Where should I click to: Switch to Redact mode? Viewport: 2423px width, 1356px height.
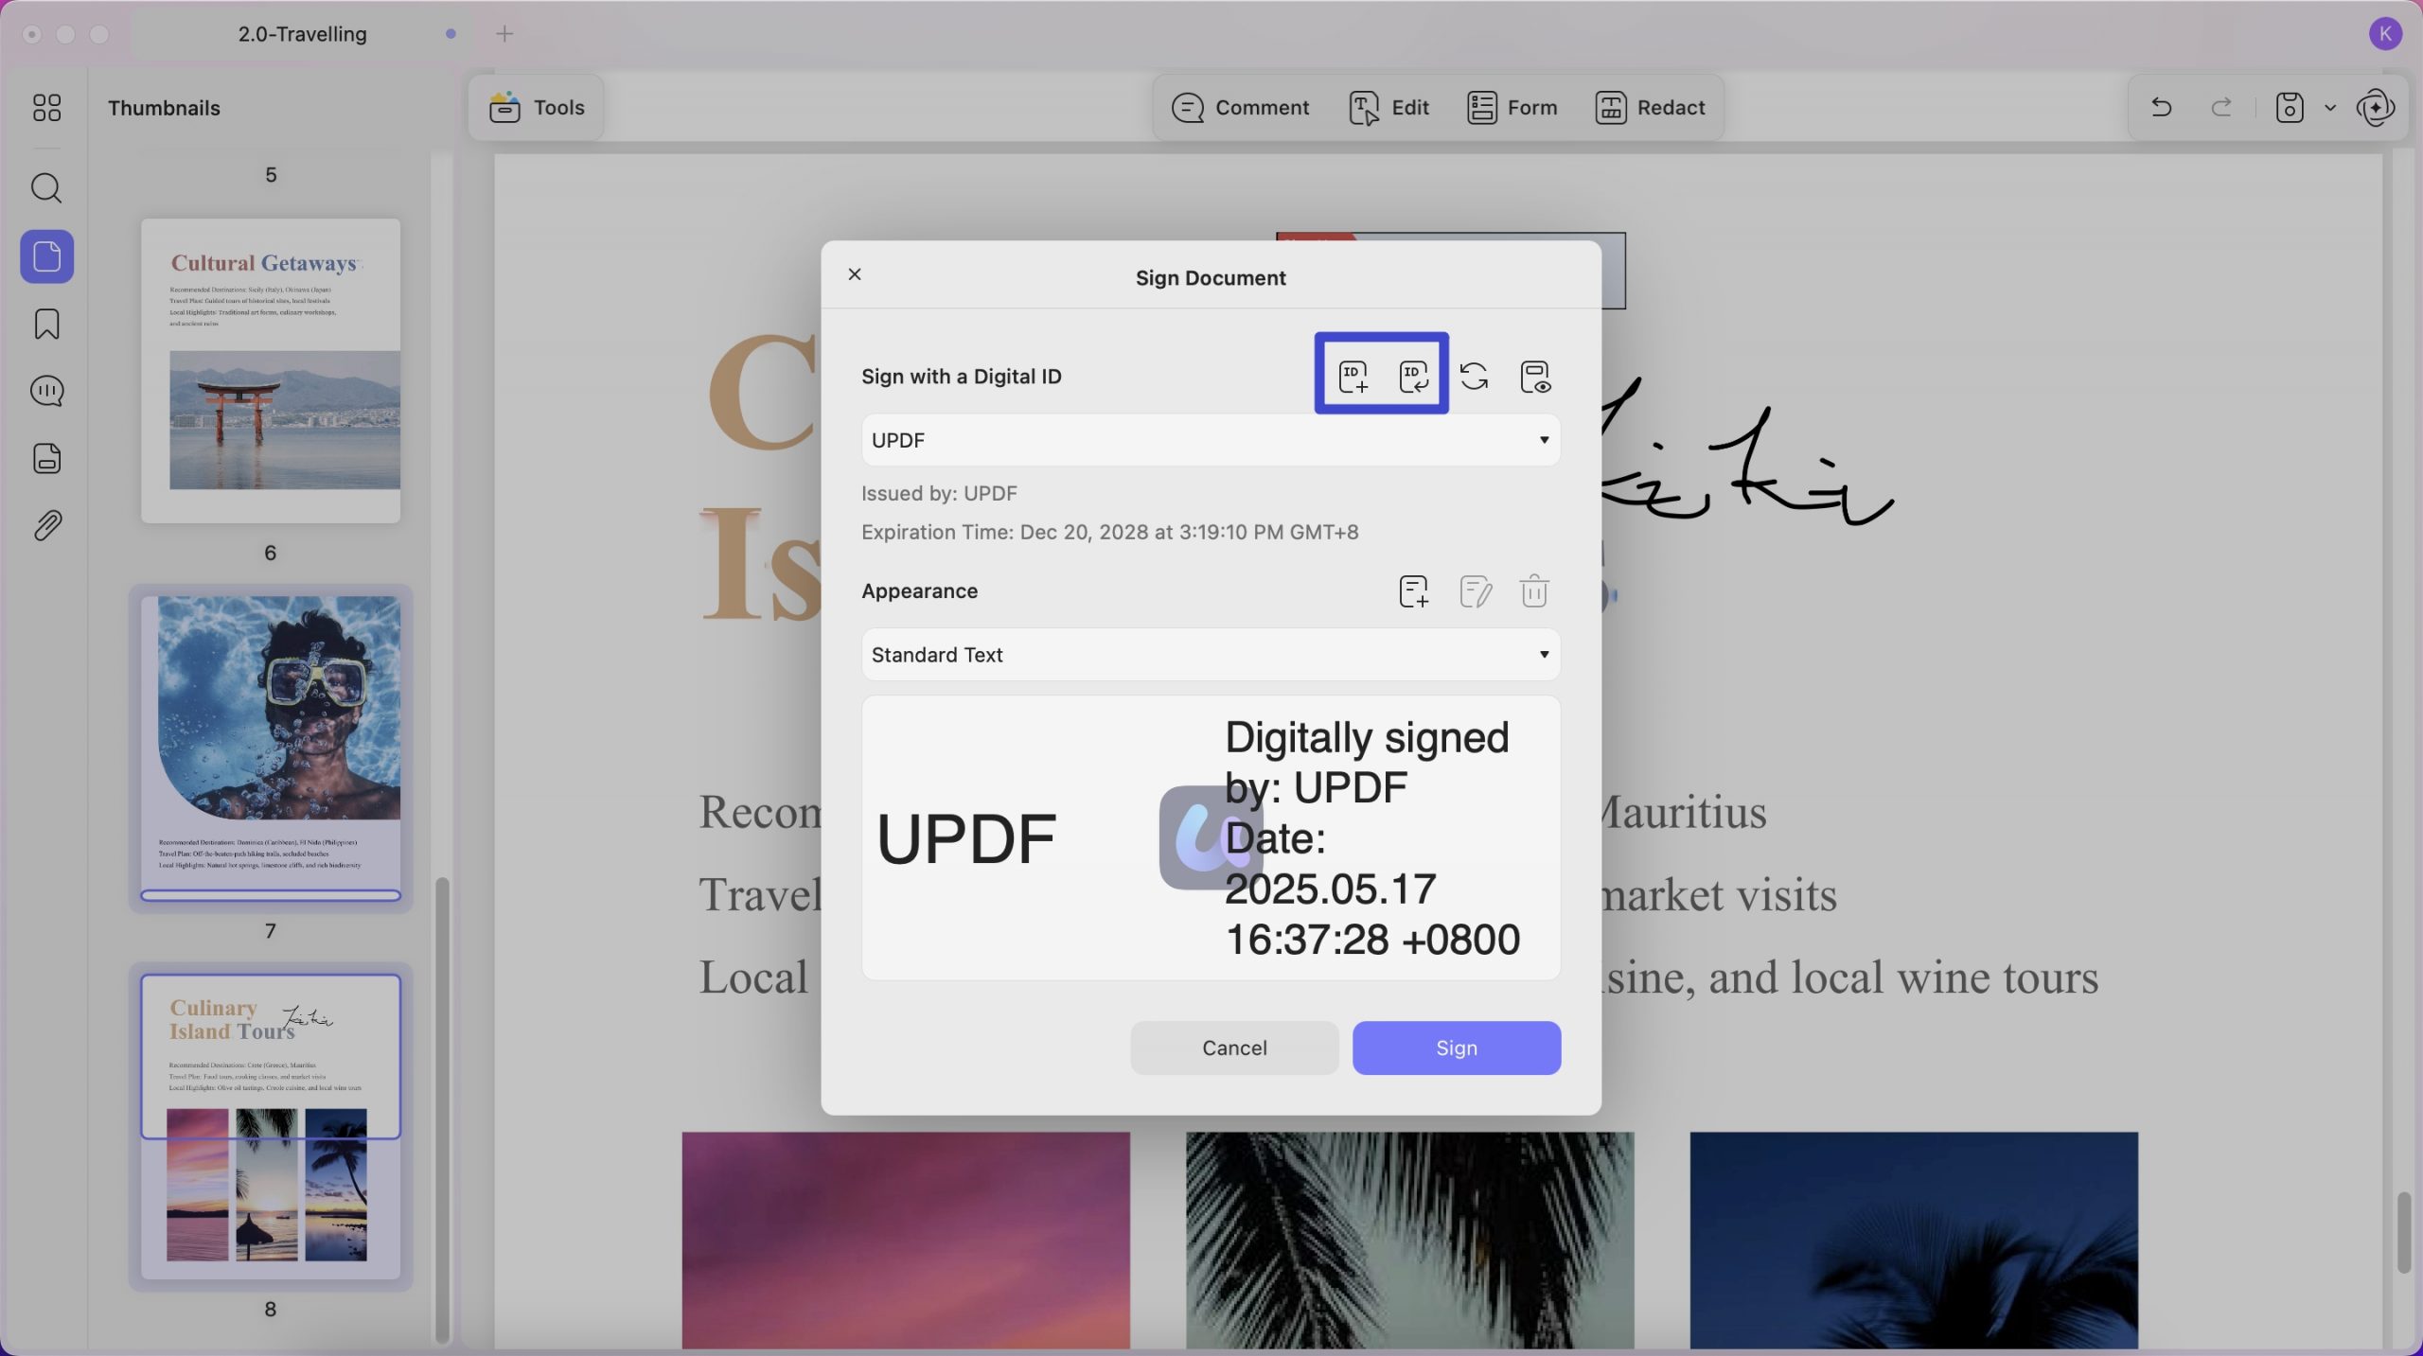pos(1650,108)
